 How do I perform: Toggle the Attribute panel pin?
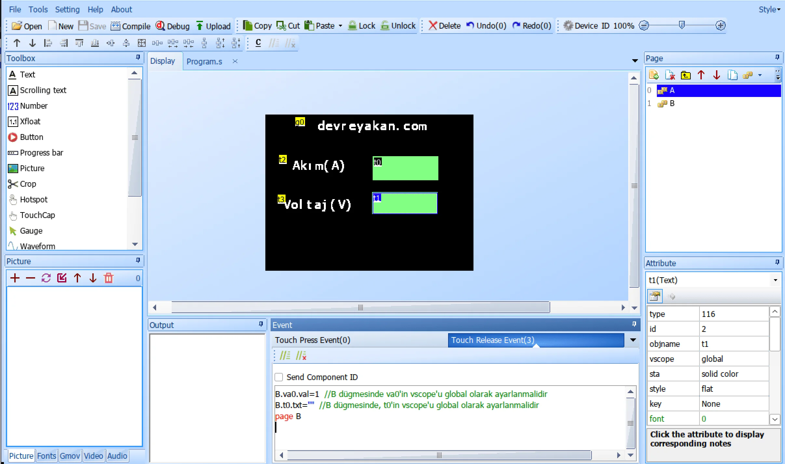pyautogui.click(x=777, y=262)
